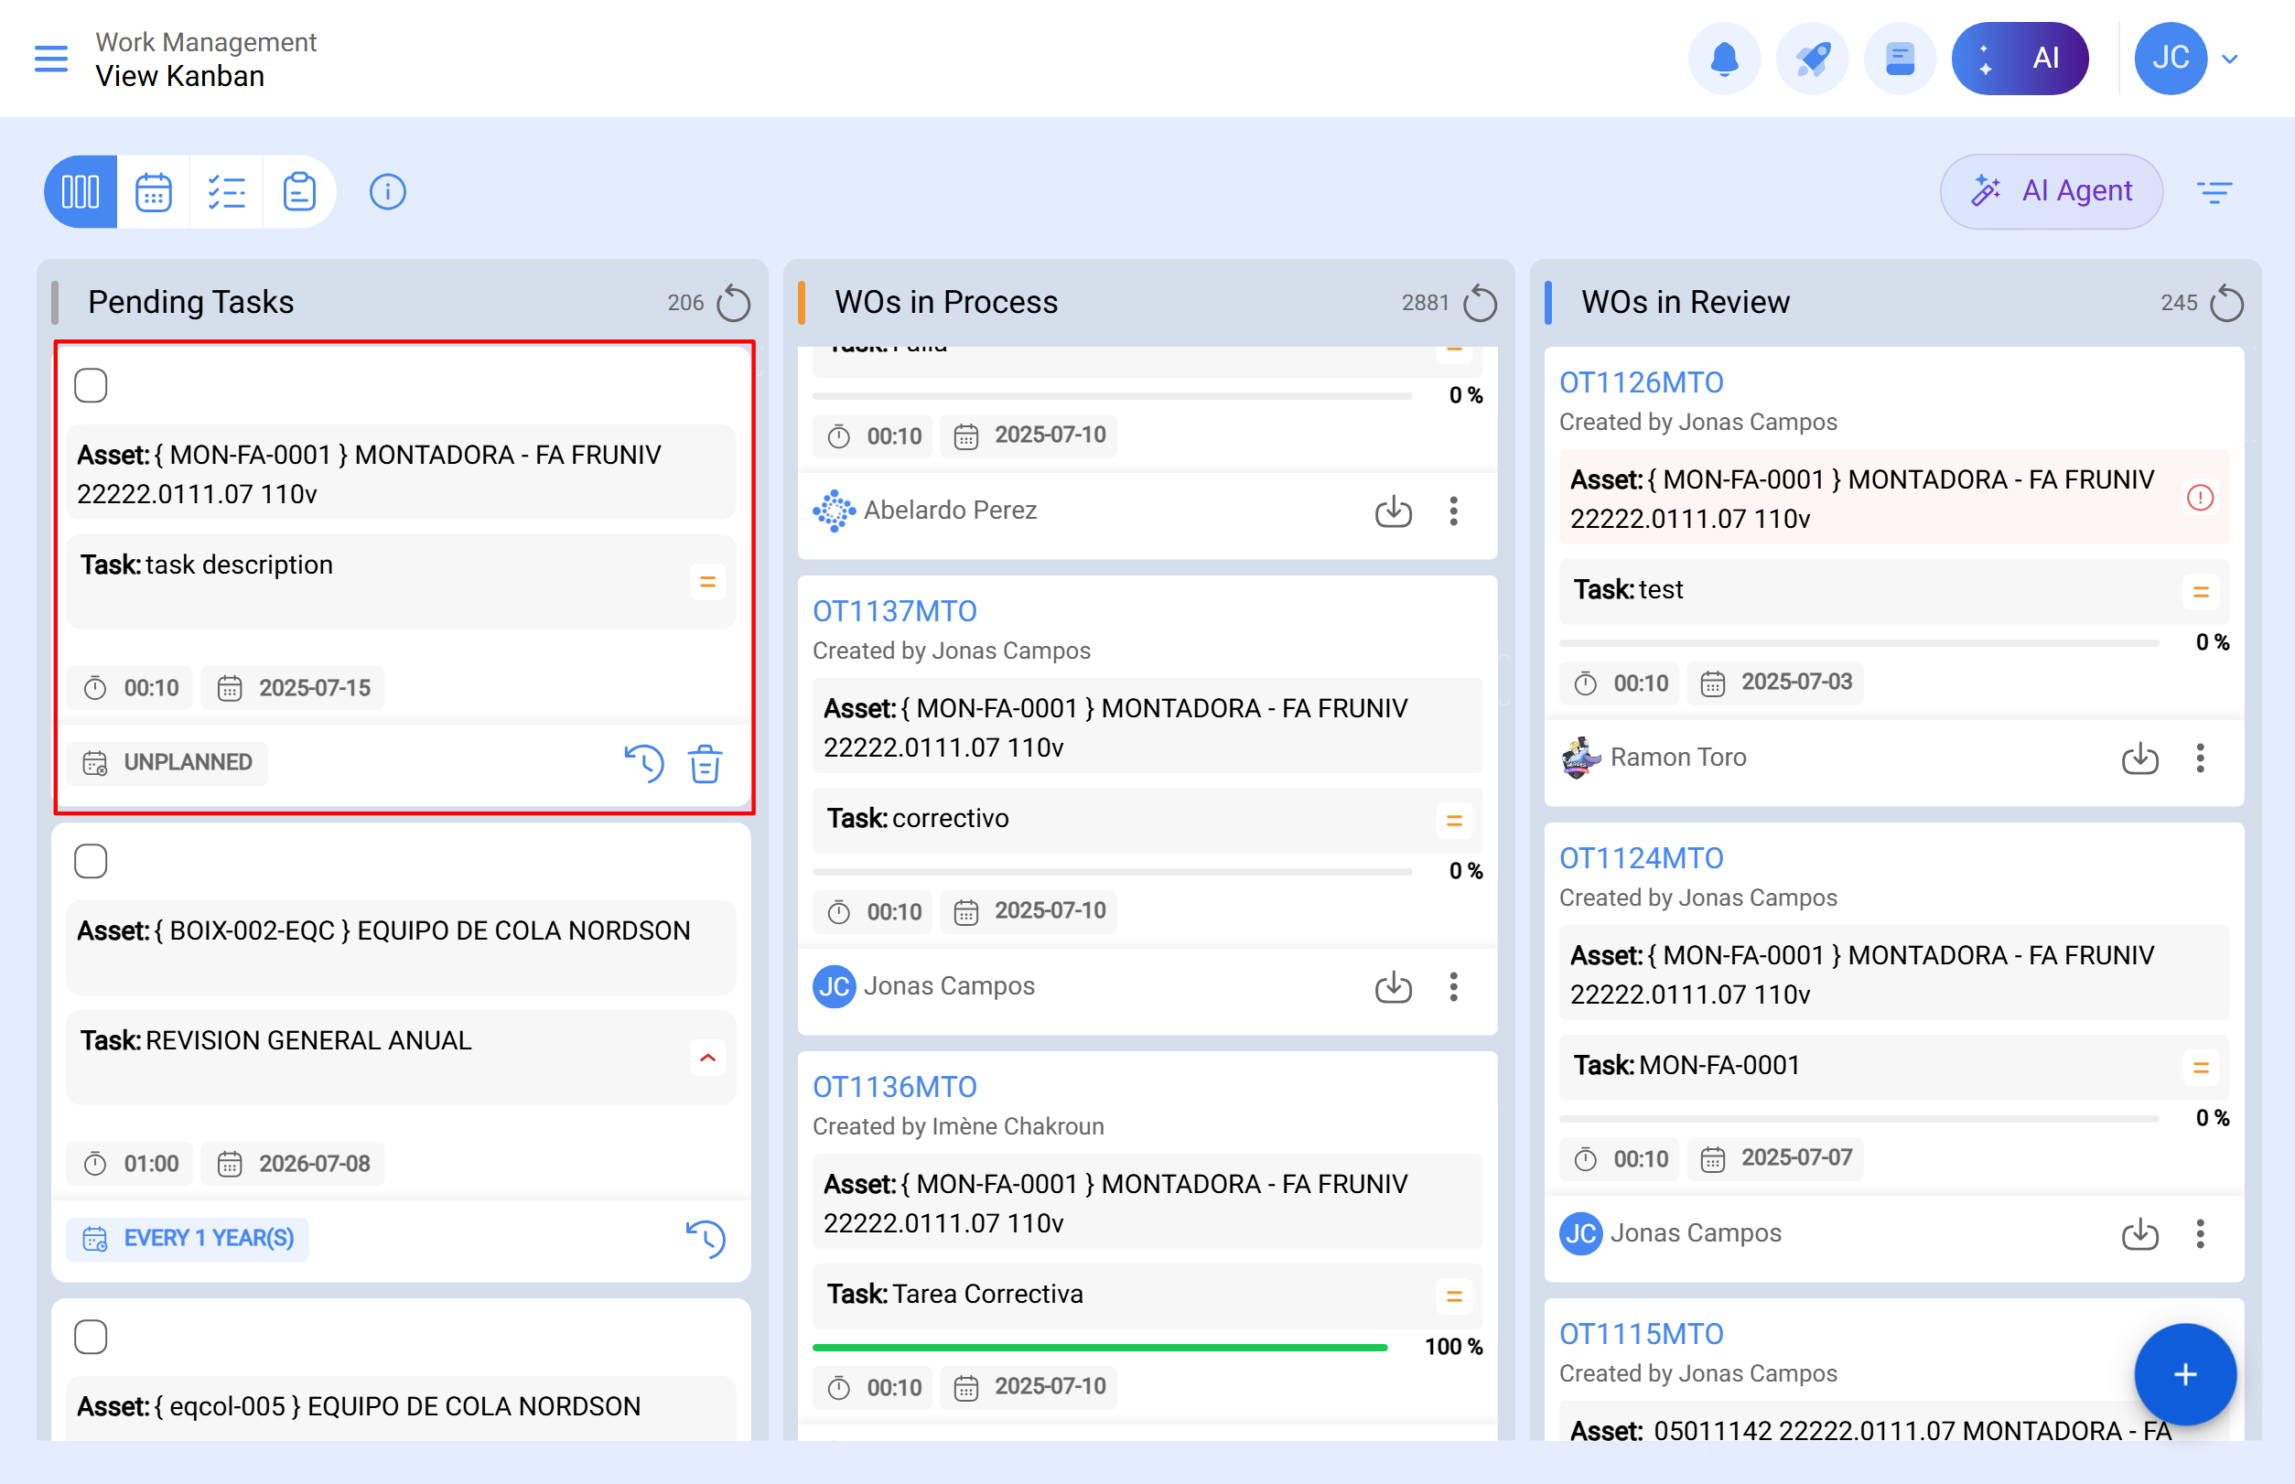The width and height of the screenshot is (2295, 1484).
Task: Open the three-dot menu on Abelardo Perez's card
Action: (x=1452, y=511)
